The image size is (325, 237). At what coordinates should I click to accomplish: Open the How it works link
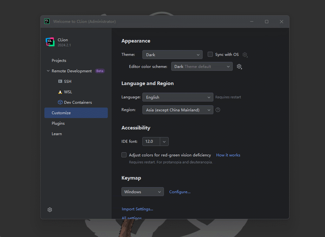[x=228, y=155]
